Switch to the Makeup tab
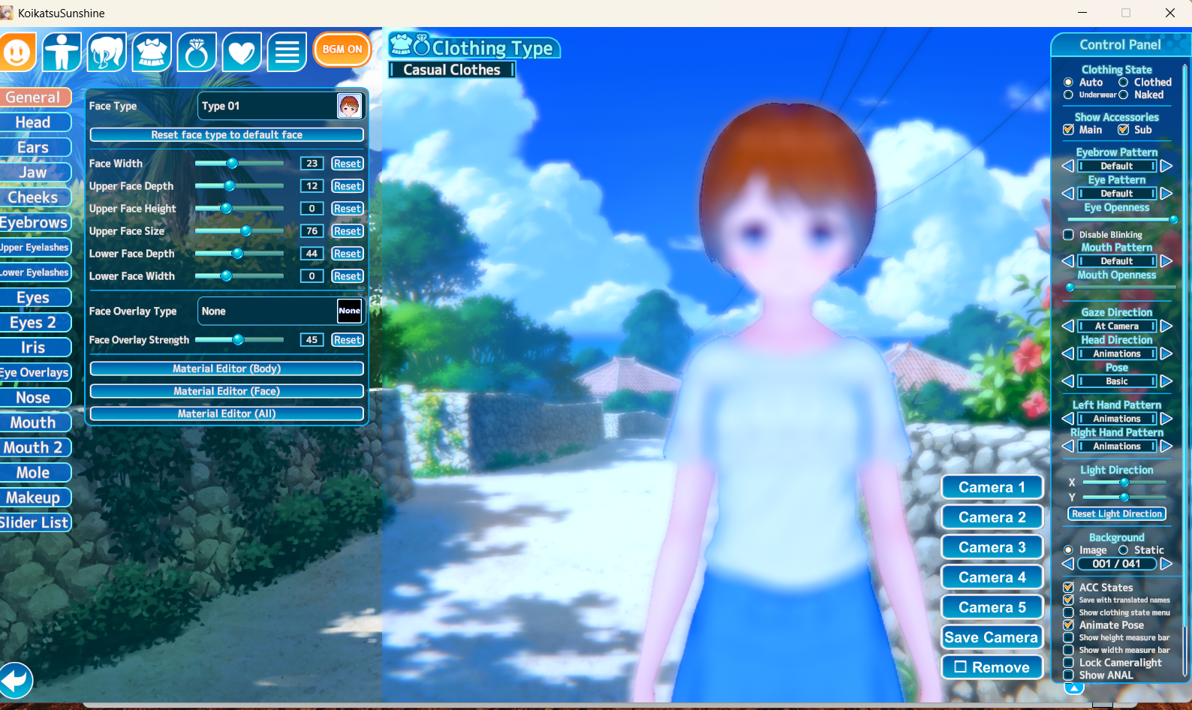The image size is (1192, 710). coord(35,498)
